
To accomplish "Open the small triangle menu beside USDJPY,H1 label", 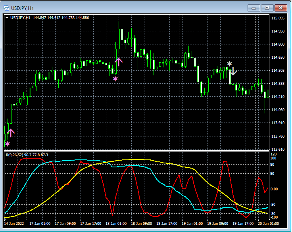I will coord(7,18).
